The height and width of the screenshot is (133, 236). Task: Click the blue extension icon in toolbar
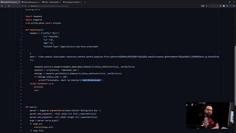[227, 6]
